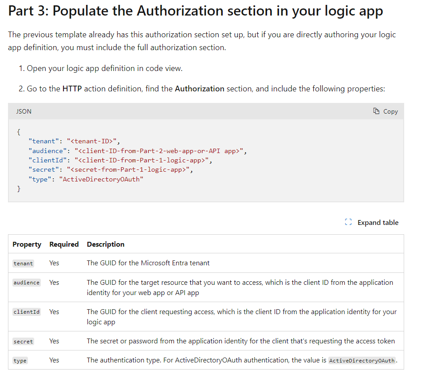This screenshot has width=425, height=370.
Task: Click the ActiveDirectoryOAuth value in the JSON snippet
Action: [102, 179]
